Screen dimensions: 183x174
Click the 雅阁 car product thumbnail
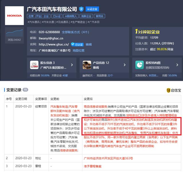pyautogui.click(x=87, y=65)
